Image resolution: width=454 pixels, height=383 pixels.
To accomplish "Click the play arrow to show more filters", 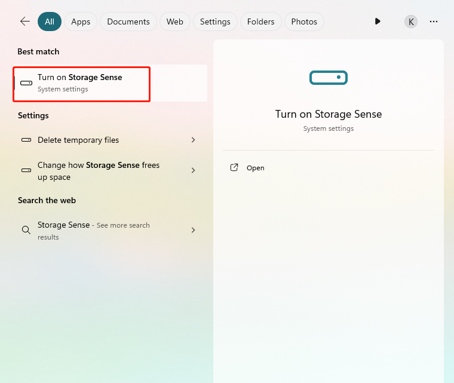I will click(378, 22).
